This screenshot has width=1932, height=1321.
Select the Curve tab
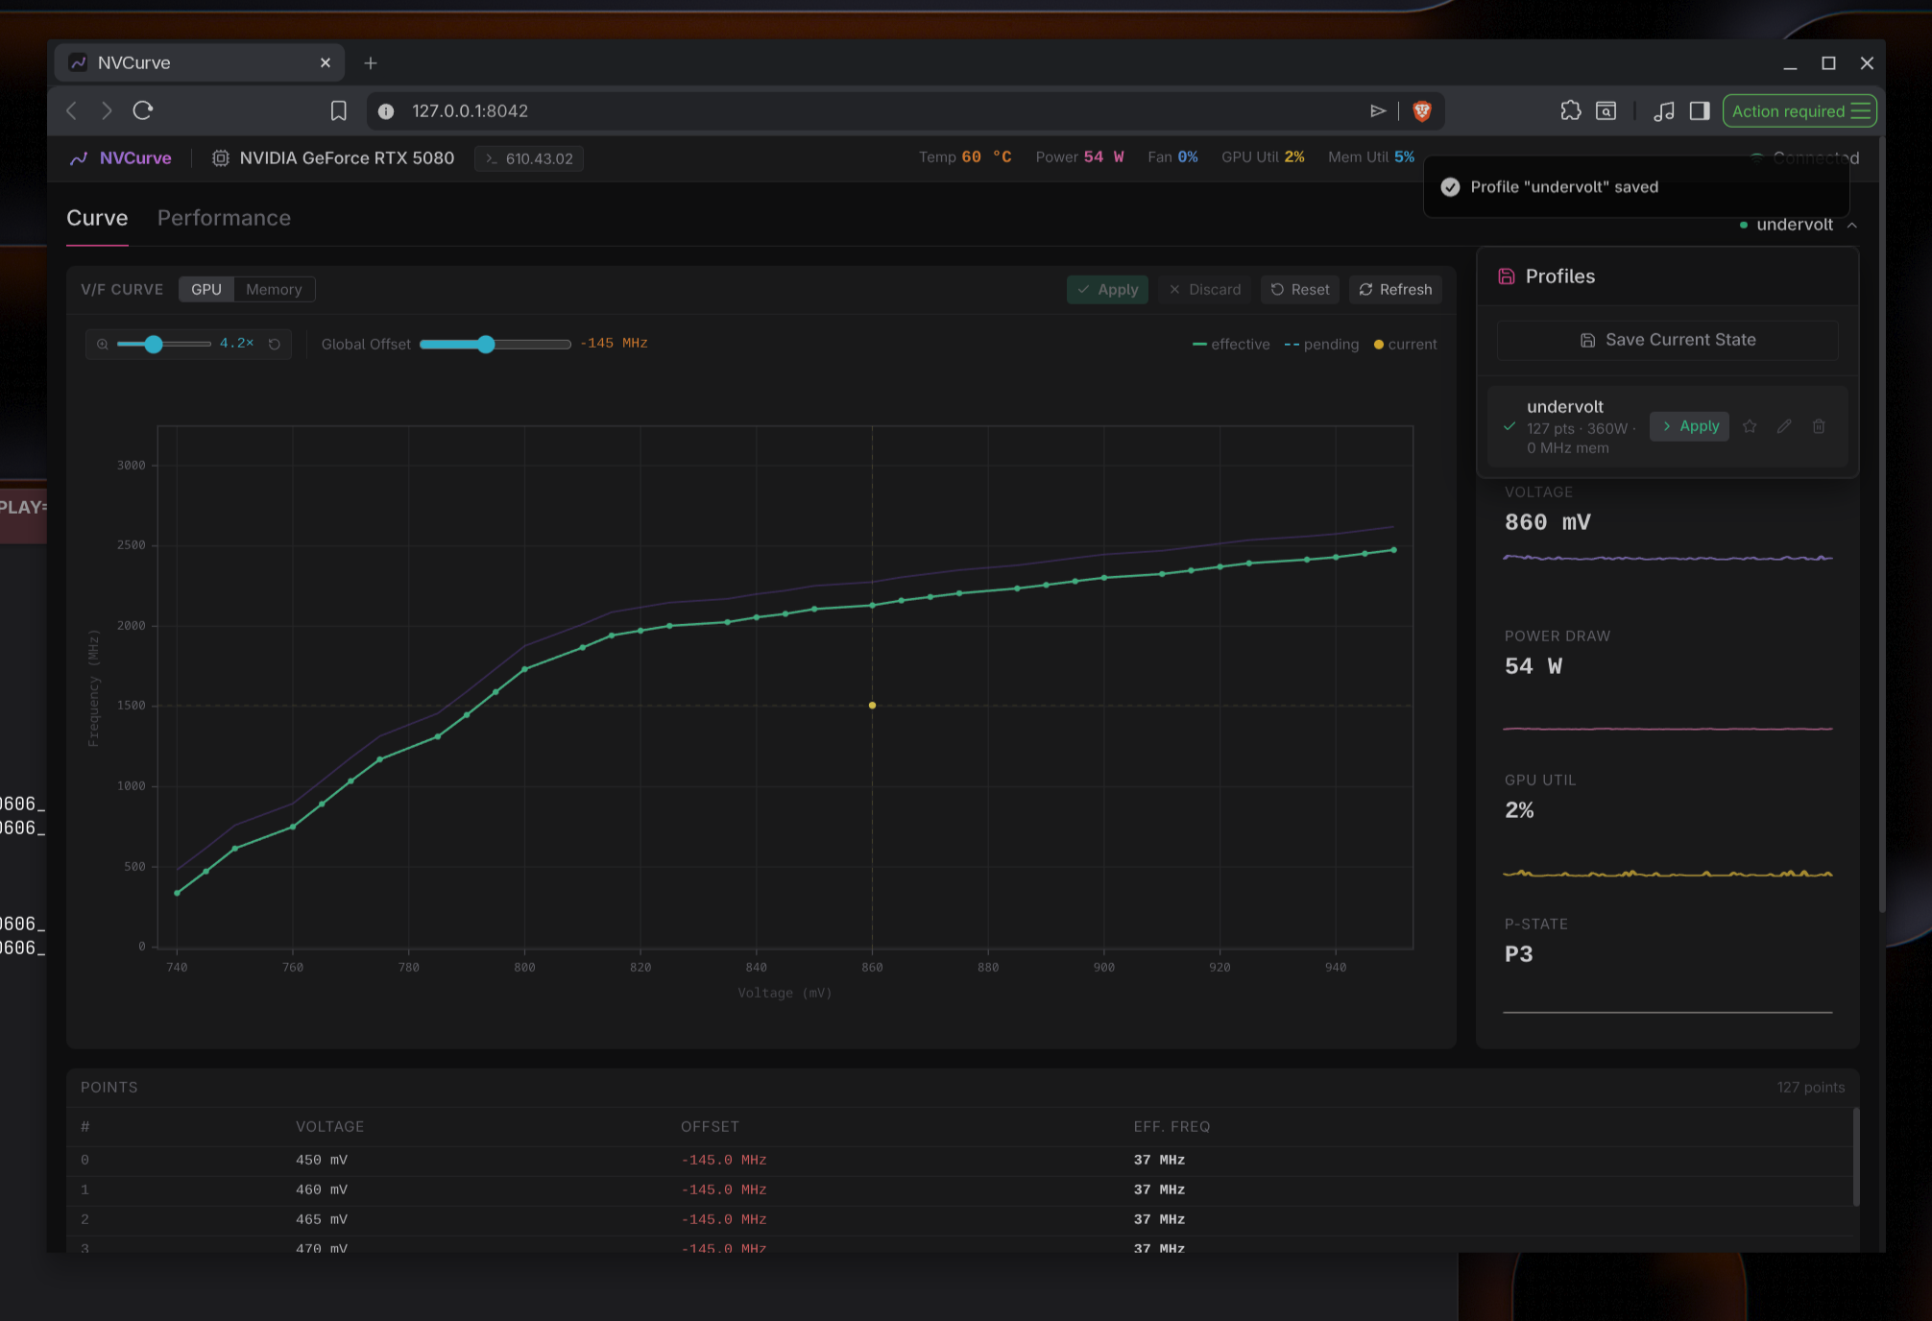click(x=97, y=218)
